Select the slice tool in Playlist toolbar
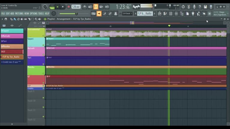230x129 pixels. click(x=29, y=19)
